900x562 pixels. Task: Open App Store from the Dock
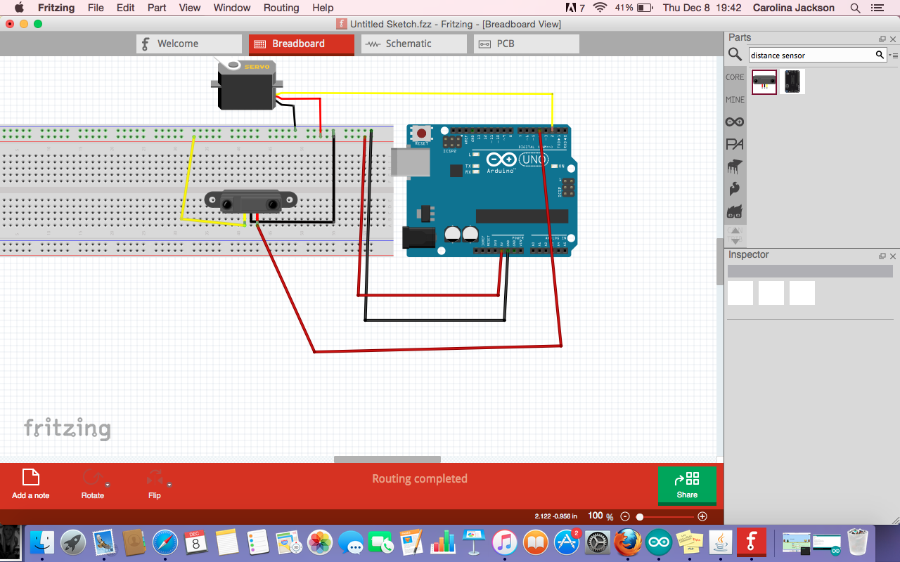(x=567, y=542)
